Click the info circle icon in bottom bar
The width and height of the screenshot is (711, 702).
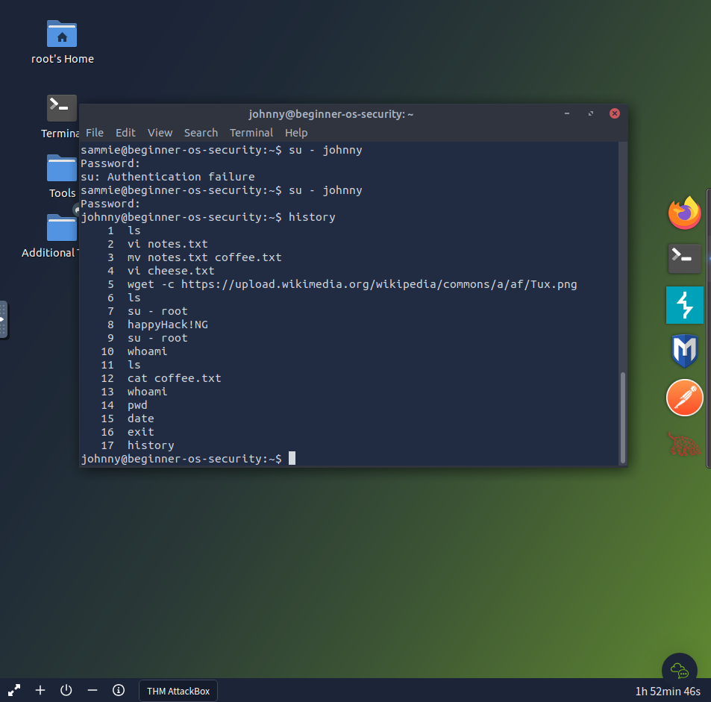[x=119, y=690]
